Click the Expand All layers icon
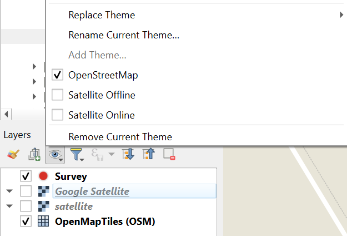The height and width of the screenshot is (236, 347). (128, 154)
